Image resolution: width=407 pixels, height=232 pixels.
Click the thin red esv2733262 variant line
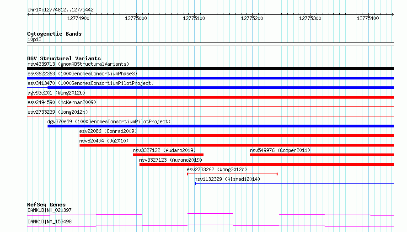[x=232, y=174]
